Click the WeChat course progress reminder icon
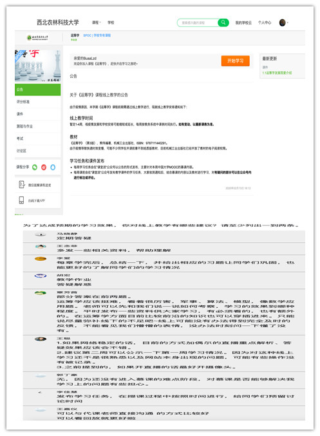The width and height of the screenshot is (320, 436). [x=22, y=184]
